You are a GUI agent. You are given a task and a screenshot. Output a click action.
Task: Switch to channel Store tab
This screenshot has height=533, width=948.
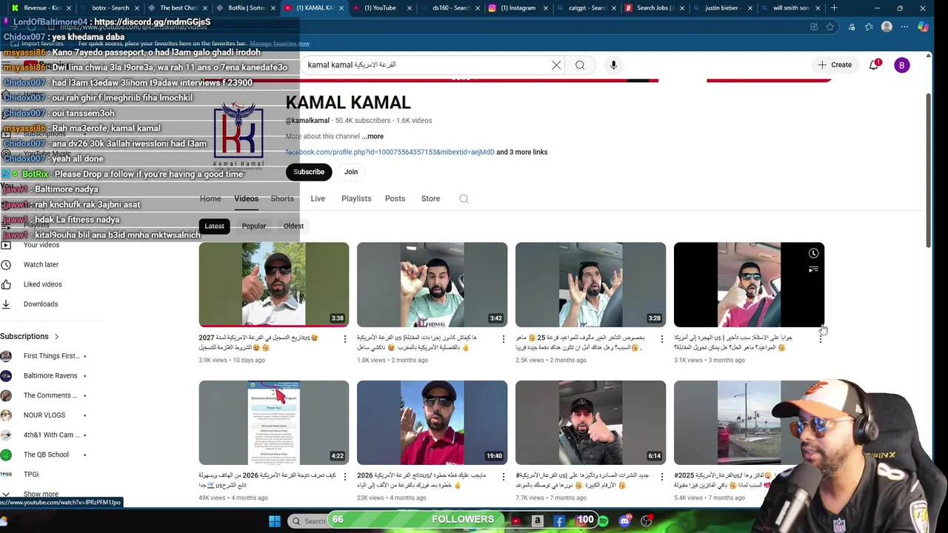tap(430, 198)
